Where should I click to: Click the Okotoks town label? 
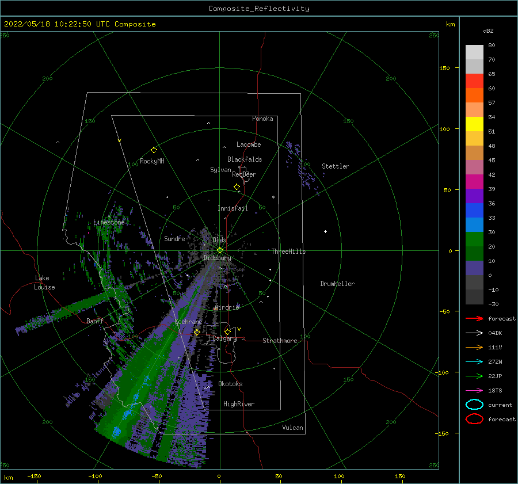[x=230, y=384]
